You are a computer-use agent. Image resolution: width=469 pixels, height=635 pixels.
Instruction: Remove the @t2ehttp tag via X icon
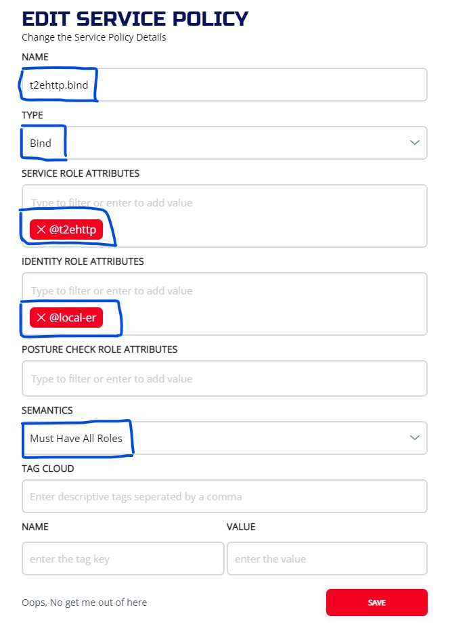point(41,230)
